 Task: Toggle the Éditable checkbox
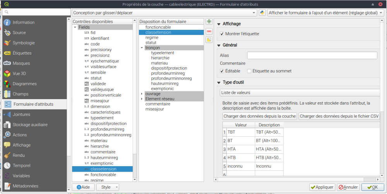222,71
